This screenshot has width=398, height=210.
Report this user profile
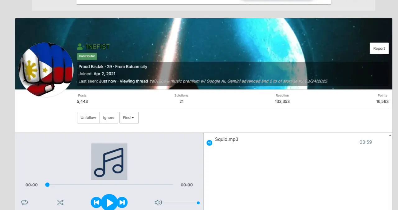379,48
